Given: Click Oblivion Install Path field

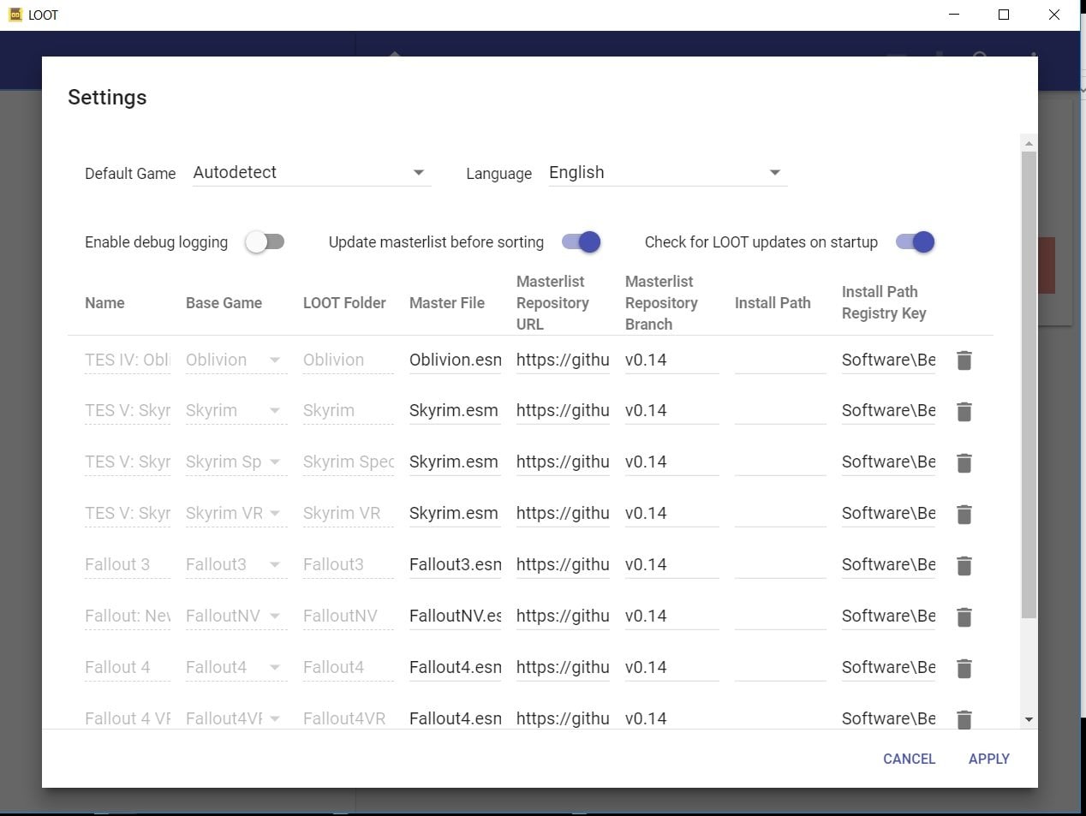Looking at the screenshot, I should pyautogui.click(x=780, y=360).
